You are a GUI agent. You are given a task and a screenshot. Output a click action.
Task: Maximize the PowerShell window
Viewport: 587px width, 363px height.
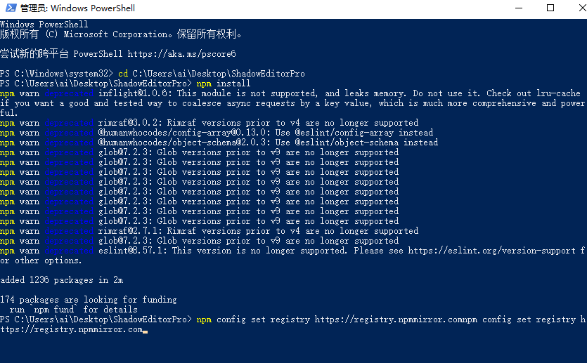pos(550,8)
